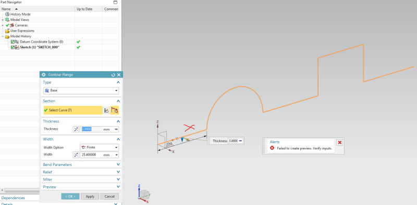Click the 209 dimension label
417x205 pixels.
[169, 144]
